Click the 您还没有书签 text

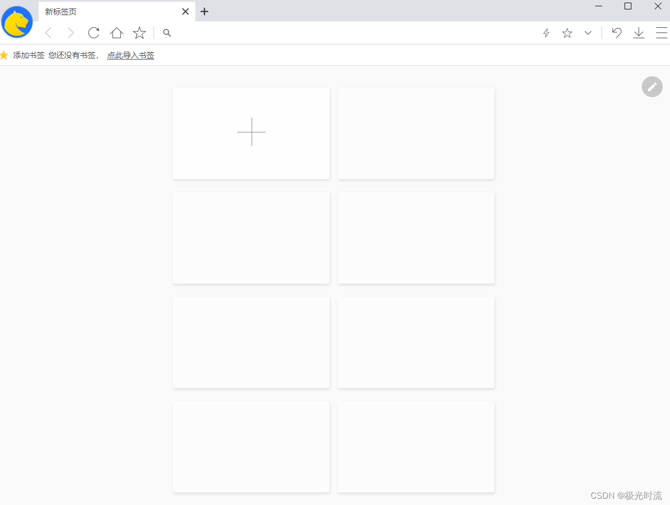pos(72,55)
